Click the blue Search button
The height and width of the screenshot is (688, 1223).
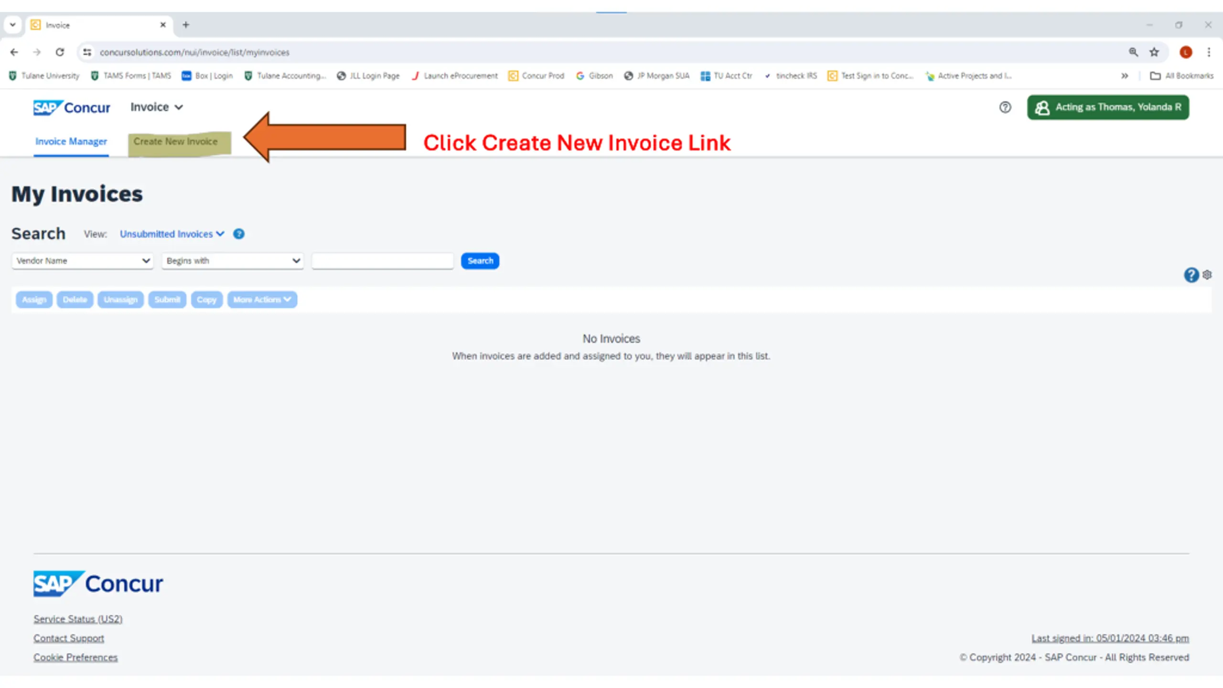[x=480, y=261]
